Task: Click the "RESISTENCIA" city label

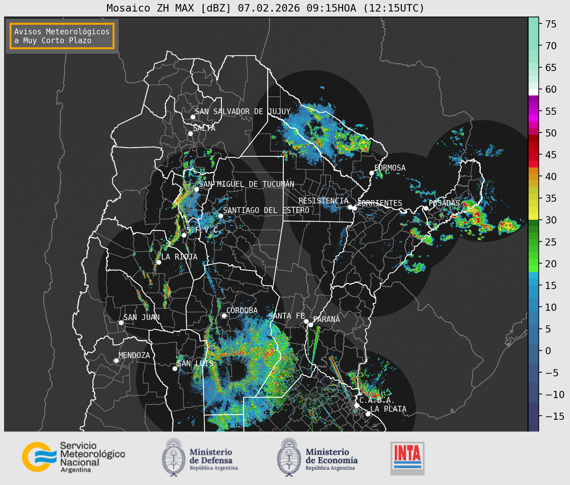Action: [324, 201]
